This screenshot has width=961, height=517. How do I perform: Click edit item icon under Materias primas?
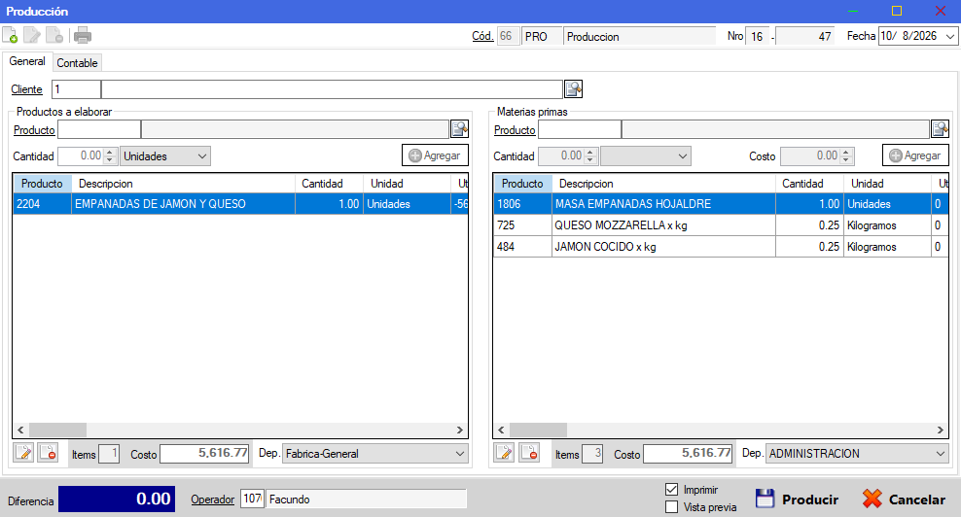[x=505, y=453]
